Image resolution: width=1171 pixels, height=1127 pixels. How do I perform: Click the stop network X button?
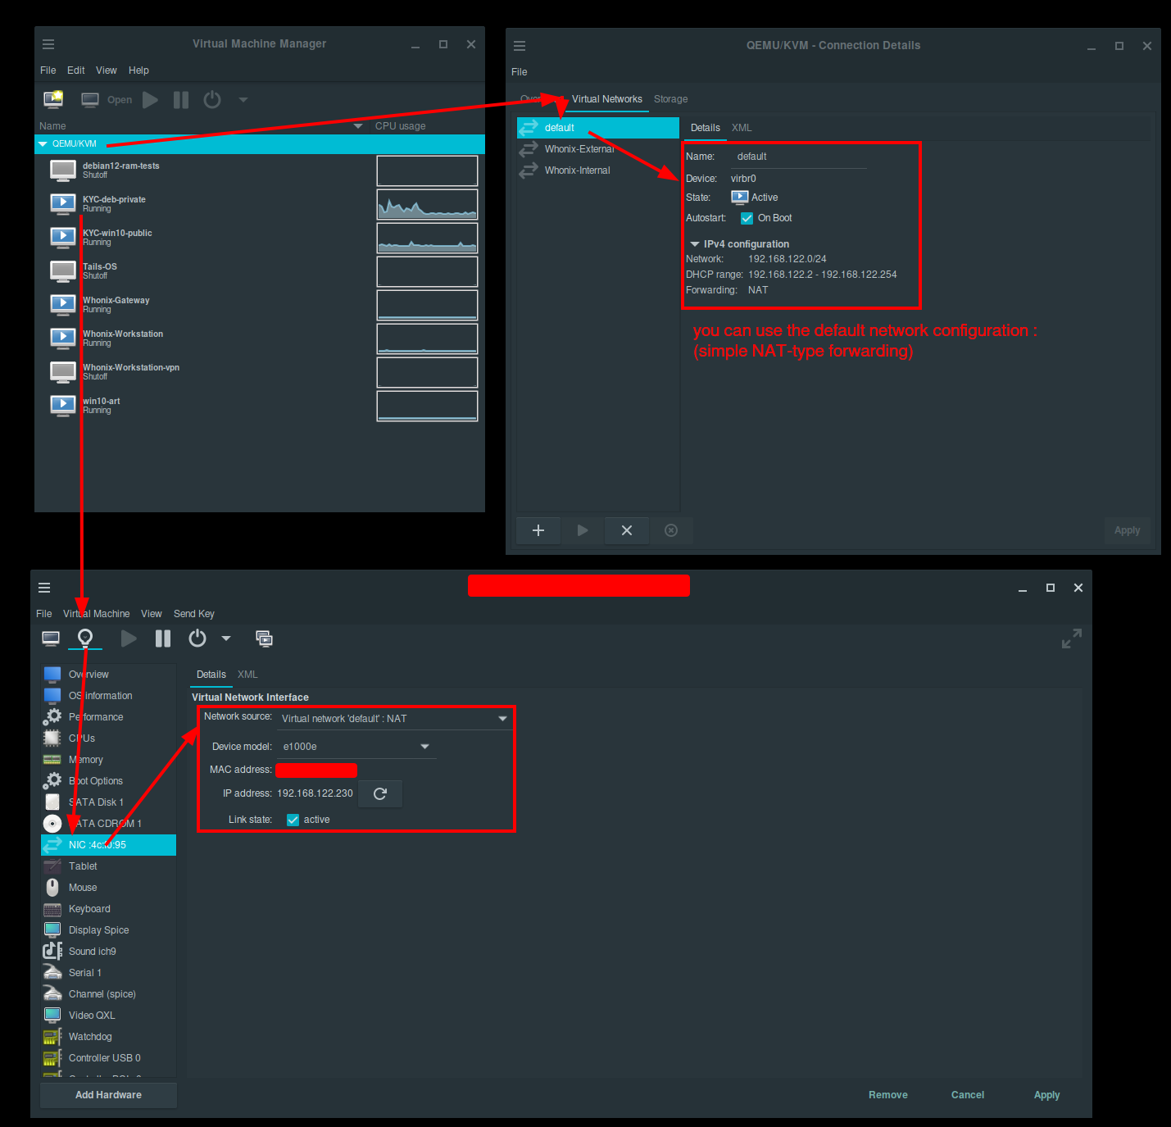[627, 530]
